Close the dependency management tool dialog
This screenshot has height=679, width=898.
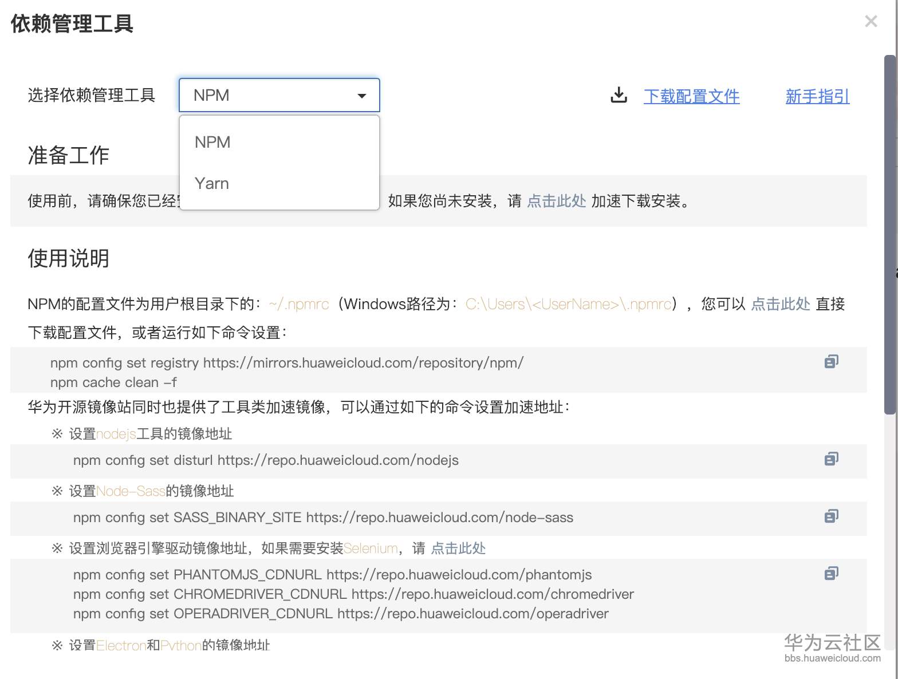[x=871, y=21]
